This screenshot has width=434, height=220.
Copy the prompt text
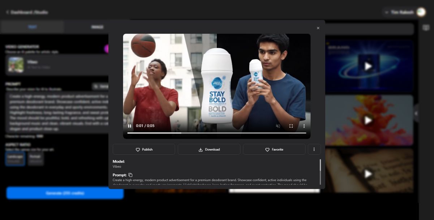click(130, 175)
